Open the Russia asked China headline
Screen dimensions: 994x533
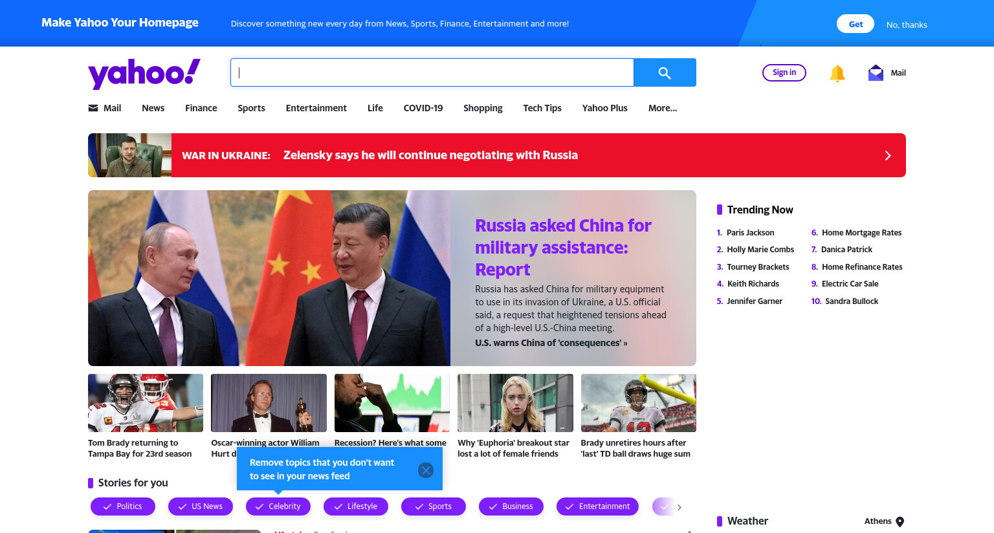point(563,247)
